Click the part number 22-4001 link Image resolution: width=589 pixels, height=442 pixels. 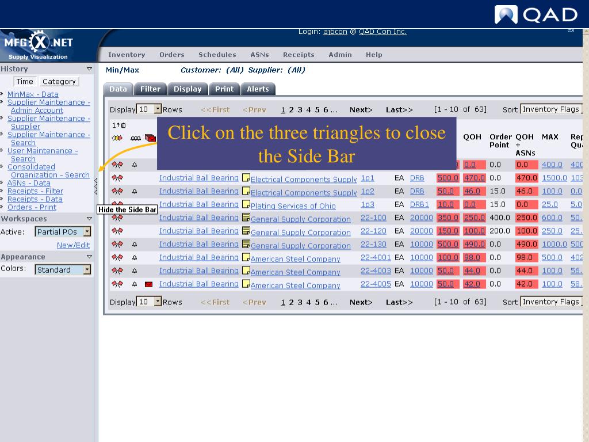pos(376,257)
